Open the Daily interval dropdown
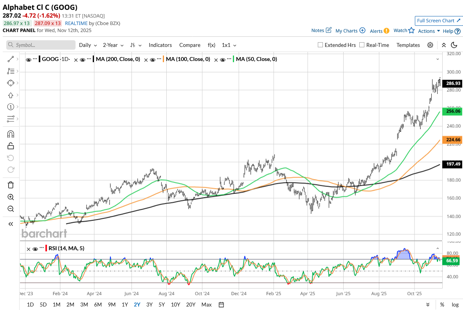Image resolution: width=463 pixels, height=310 pixels. pos(88,45)
